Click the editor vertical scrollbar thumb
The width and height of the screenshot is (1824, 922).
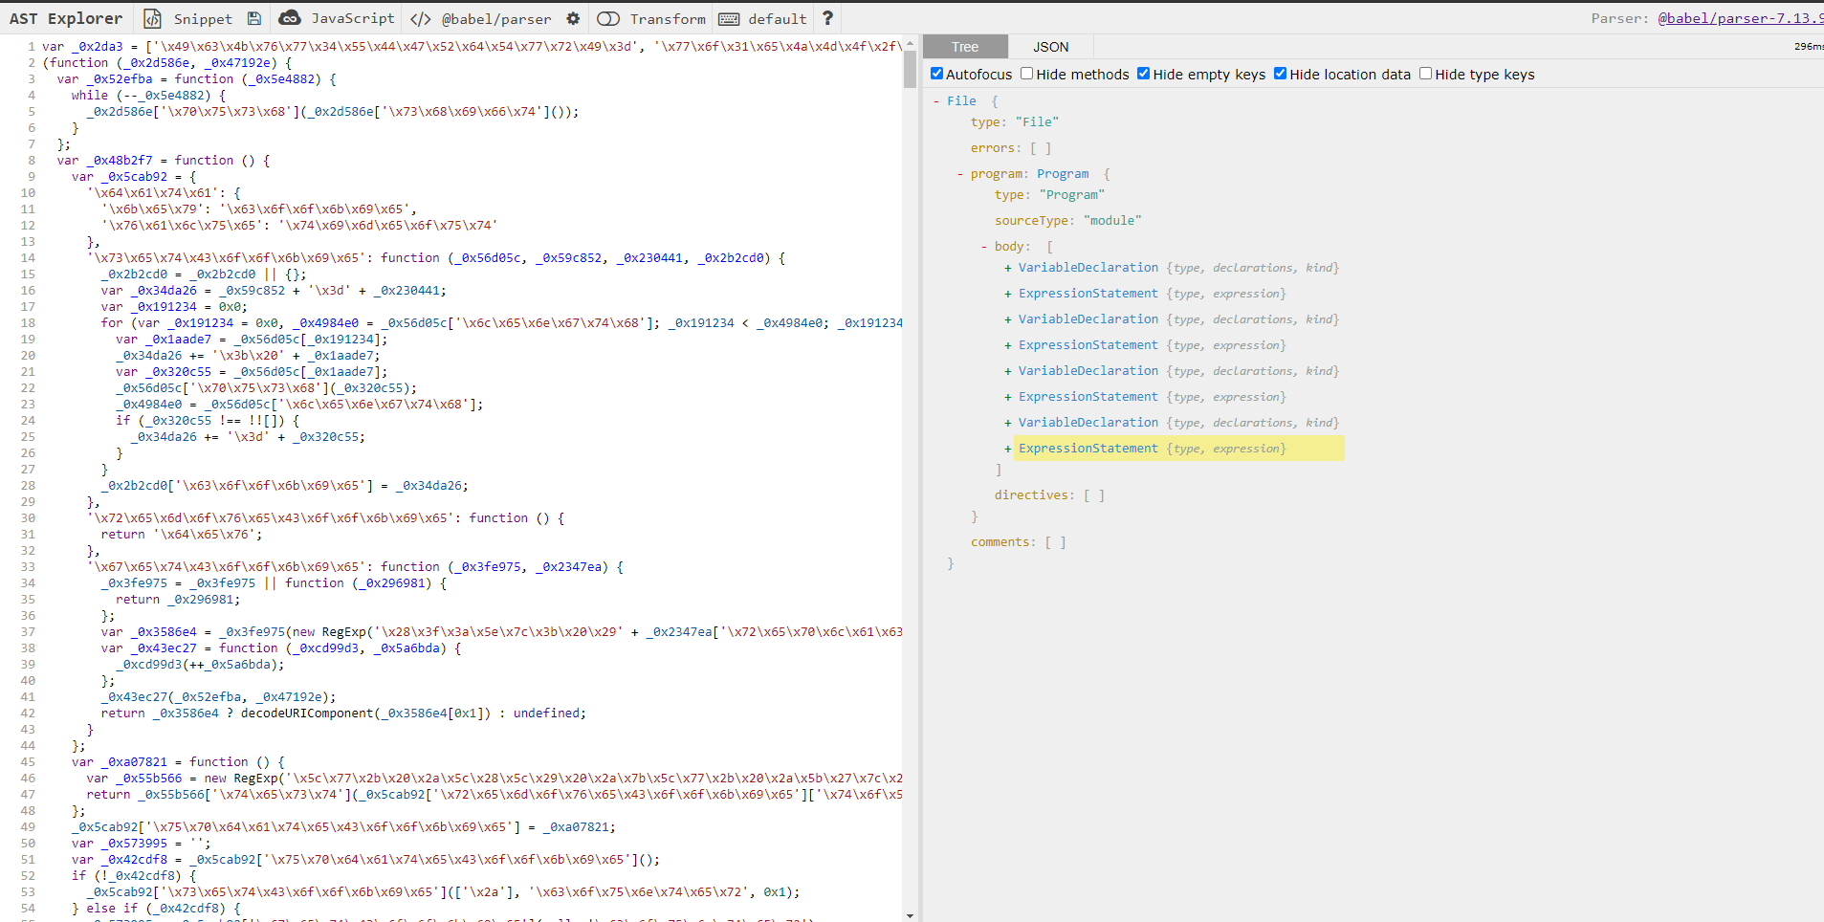[x=910, y=68]
